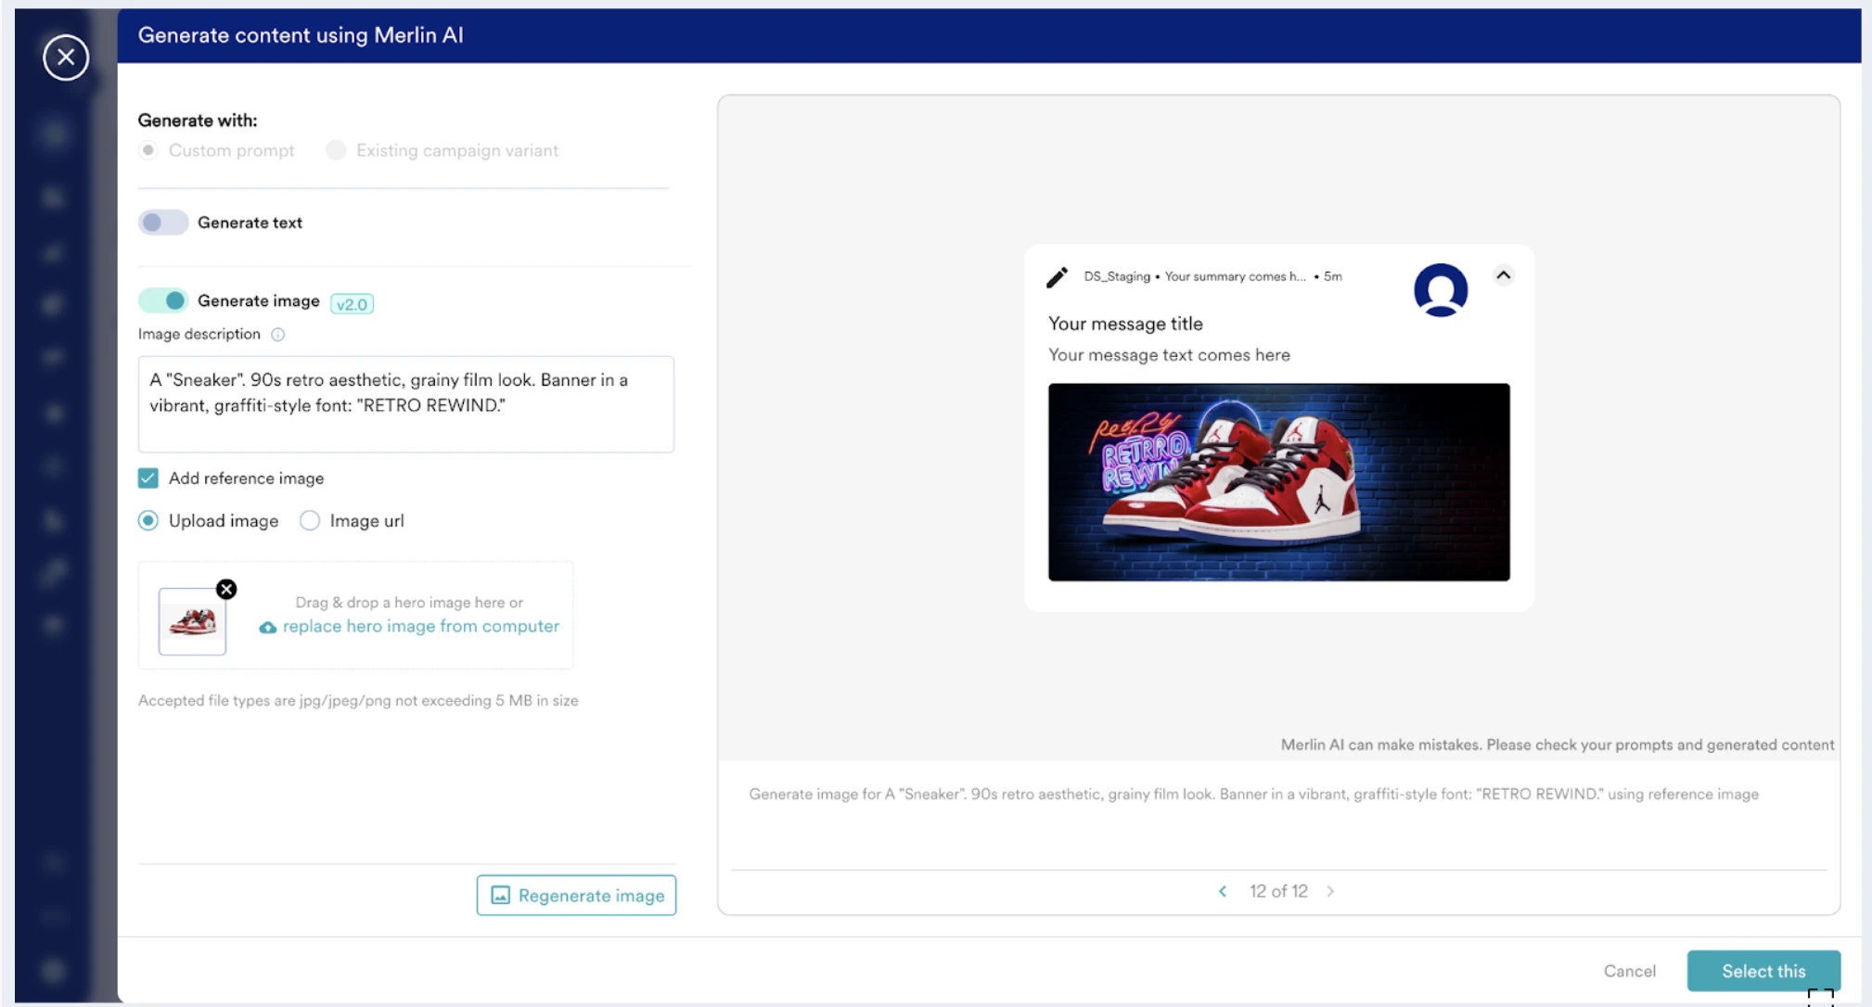Click the v2.0 version badge
The width and height of the screenshot is (1872, 1007).
pyautogui.click(x=352, y=304)
